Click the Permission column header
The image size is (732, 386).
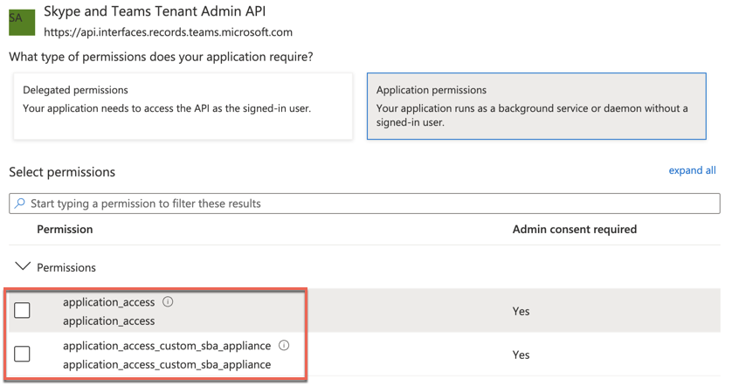(65, 229)
